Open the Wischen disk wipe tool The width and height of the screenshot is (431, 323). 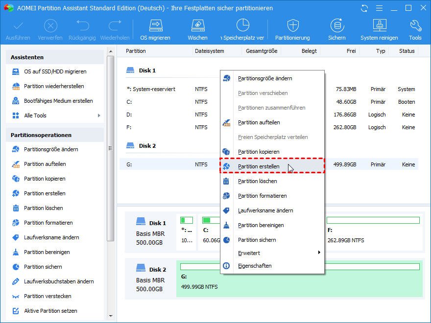point(197,29)
